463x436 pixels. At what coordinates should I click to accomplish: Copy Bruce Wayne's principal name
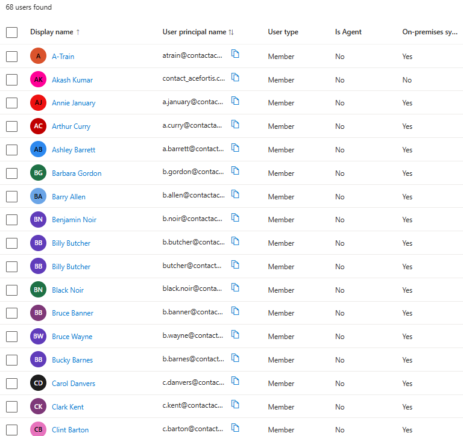pyautogui.click(x=235, y=334)
